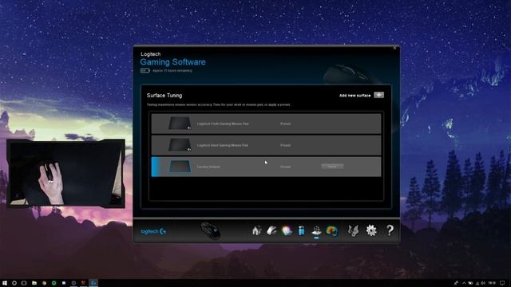Open Task View in the taskbar

(24, 283)
